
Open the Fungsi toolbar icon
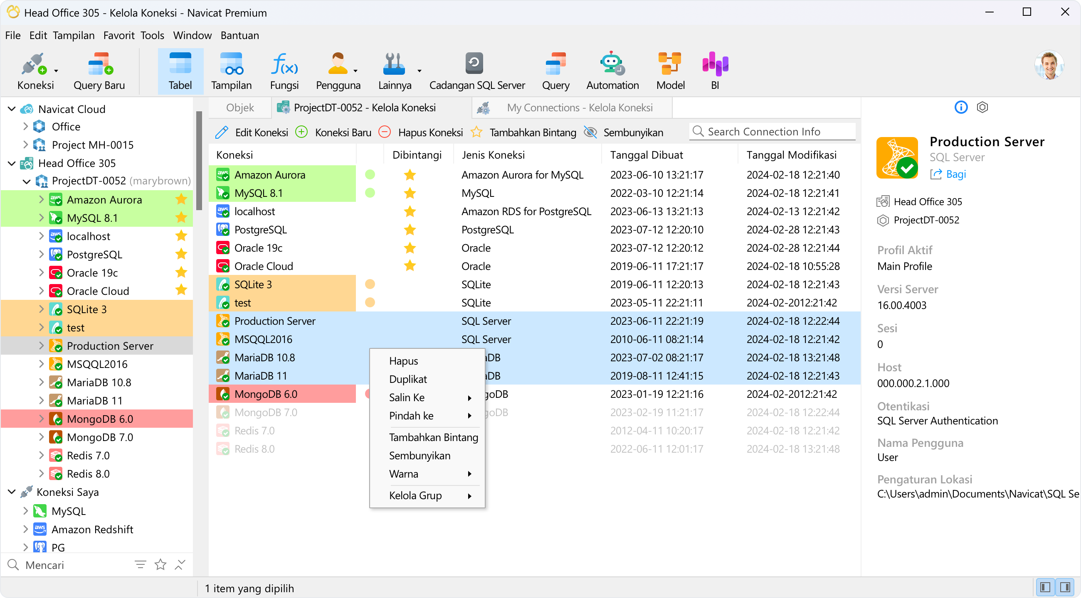pyautogui.click(x=284, y=71)
